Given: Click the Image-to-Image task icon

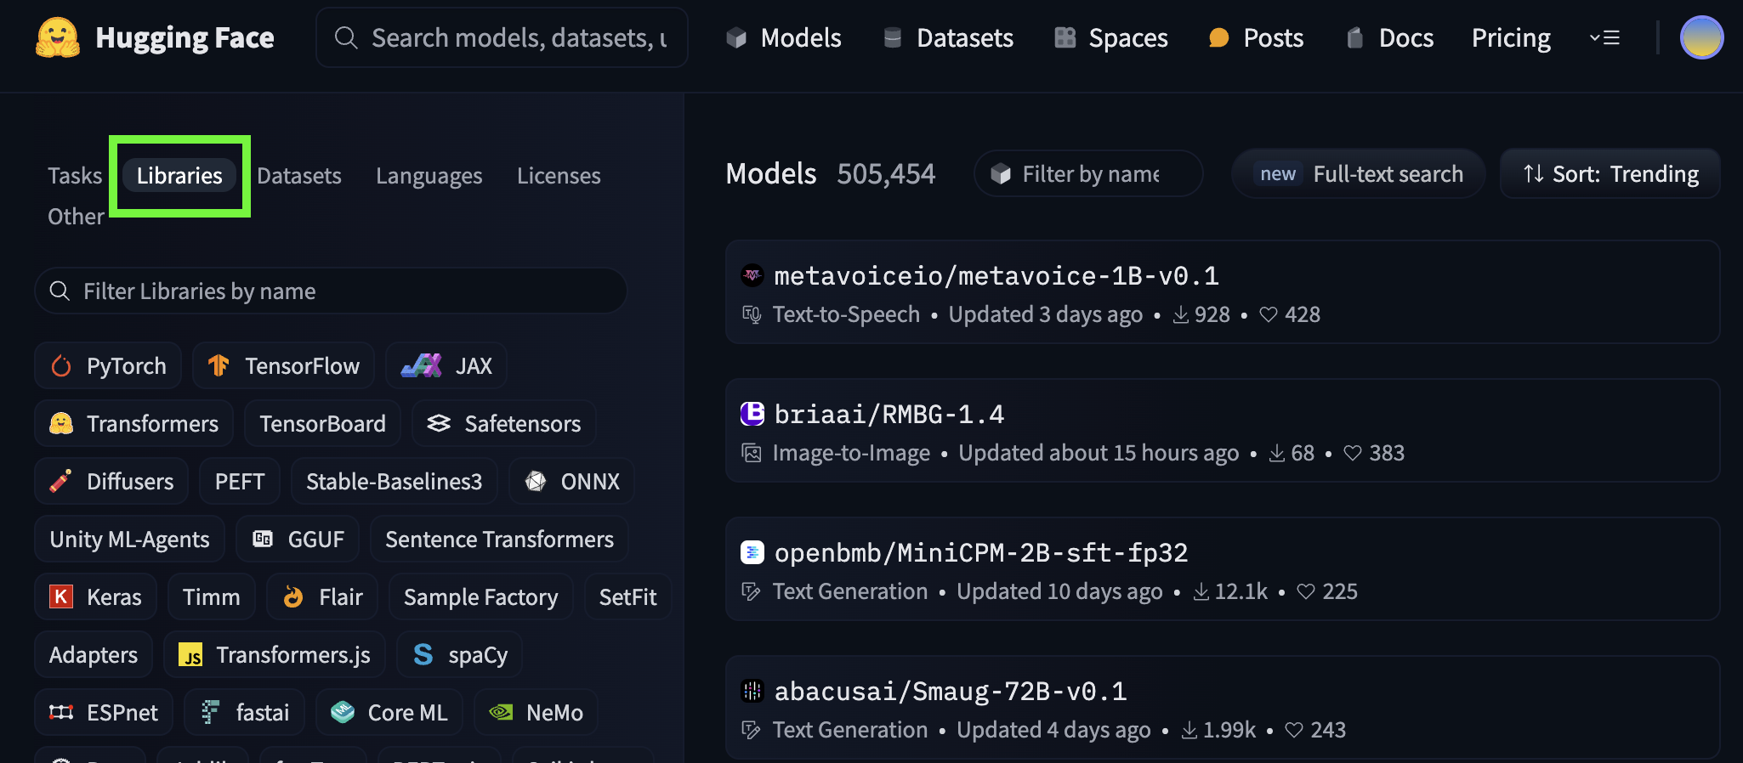Looking at the screenshot, I should [x=752, y=453].
